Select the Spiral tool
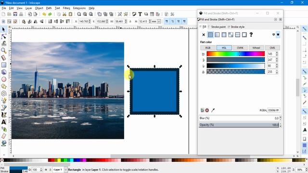 (x=3, y=93)
